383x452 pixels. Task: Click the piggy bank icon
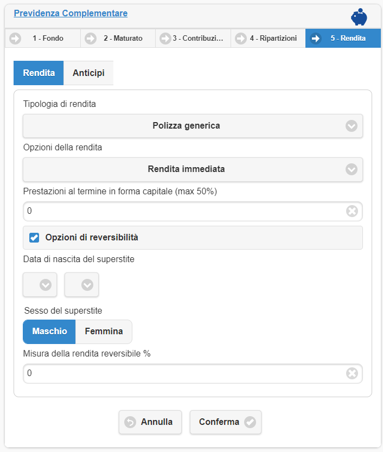[359, 17]
